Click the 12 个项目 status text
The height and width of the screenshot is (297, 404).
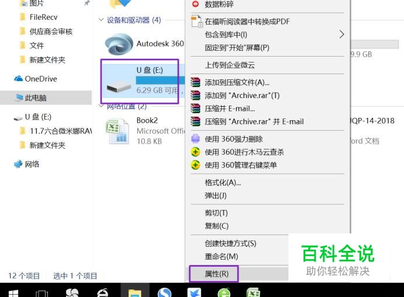coord(24,276)
